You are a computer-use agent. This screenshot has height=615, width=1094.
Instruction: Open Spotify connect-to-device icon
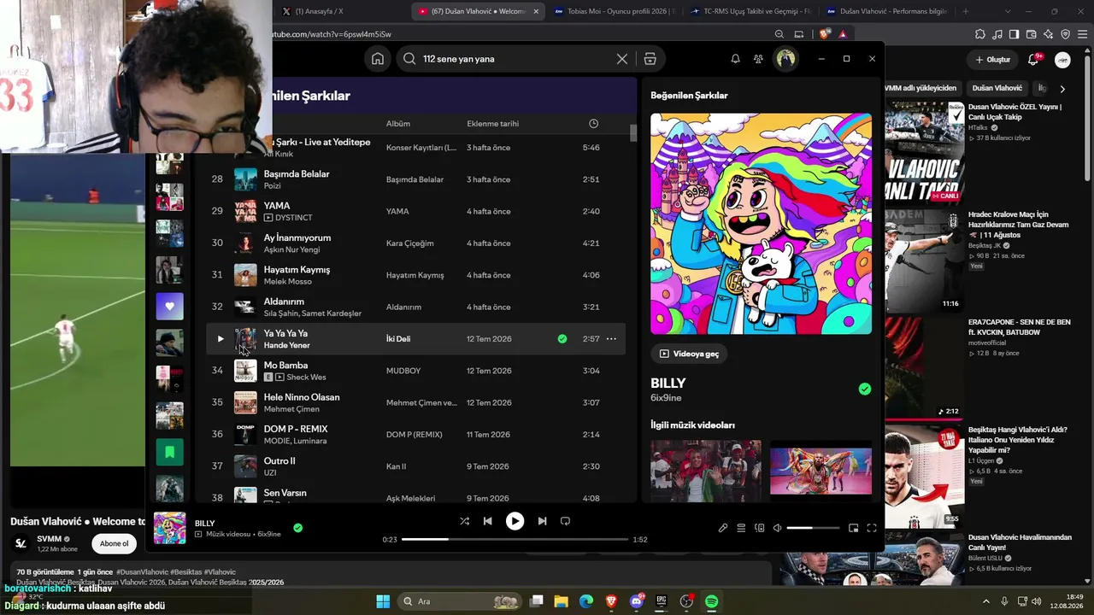(759, 528)
